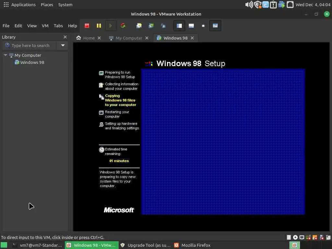Close the Windows 98 tab
332x249 pixels.
(192, 38)
